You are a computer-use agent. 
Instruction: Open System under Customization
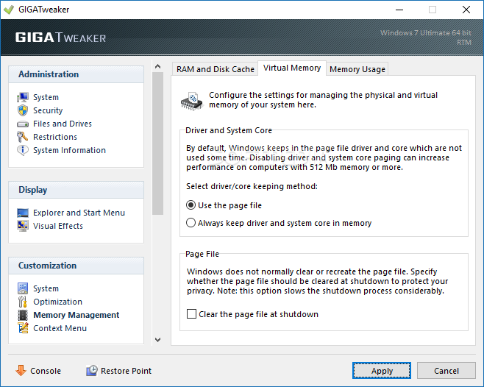46,289
